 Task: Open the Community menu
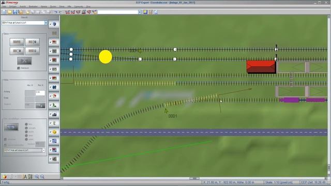[79, 7]
